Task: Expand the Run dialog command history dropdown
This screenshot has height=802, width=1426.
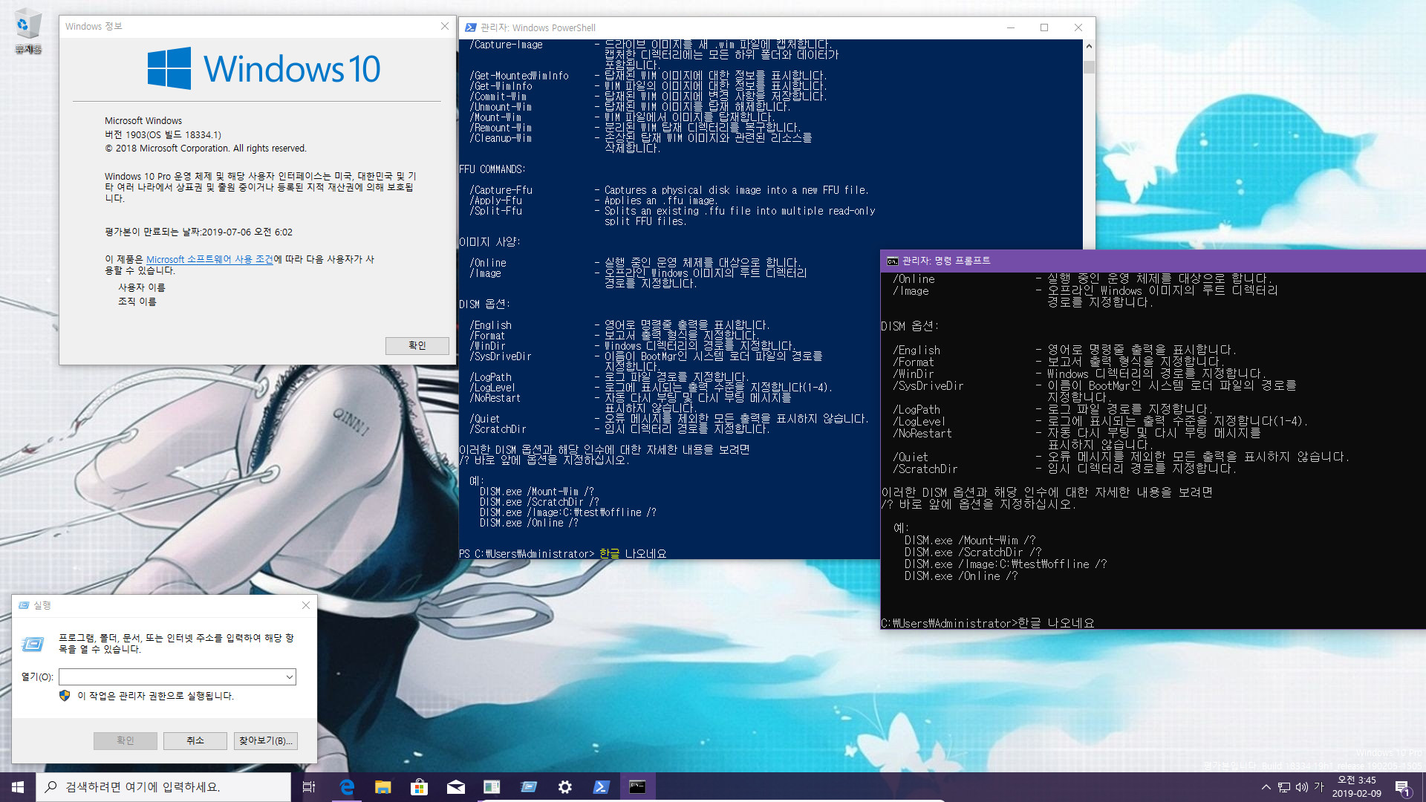Action: pyautogui.click(x=290, y=677)
